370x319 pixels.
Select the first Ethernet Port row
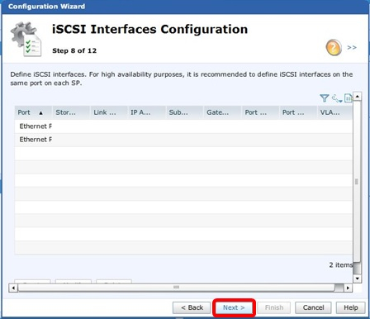coord(183,126)
